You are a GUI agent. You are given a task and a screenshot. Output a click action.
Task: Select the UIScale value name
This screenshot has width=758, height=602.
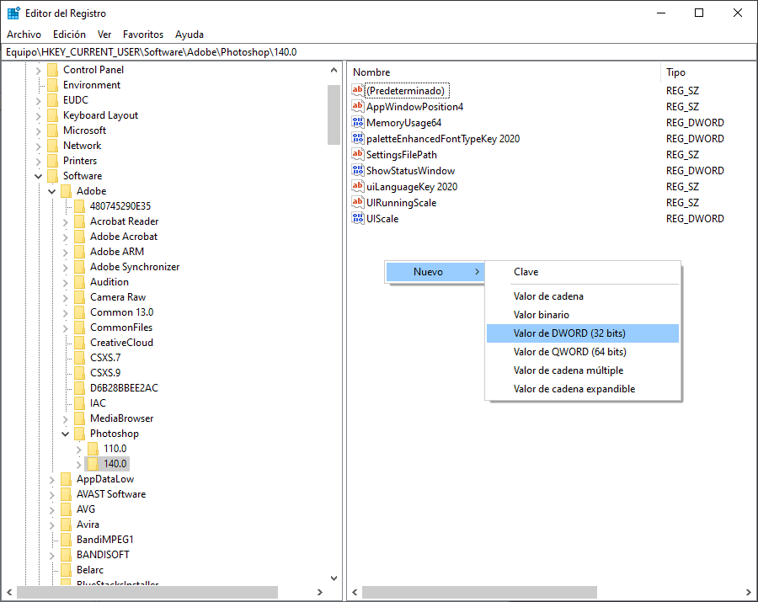pyautogui.click(x=382, y=219)
